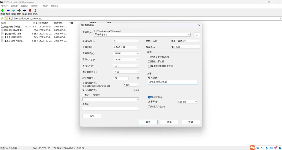Enable 加密文件名 checkbox
The width and height of the screenshot is (282, 150).
149,106
